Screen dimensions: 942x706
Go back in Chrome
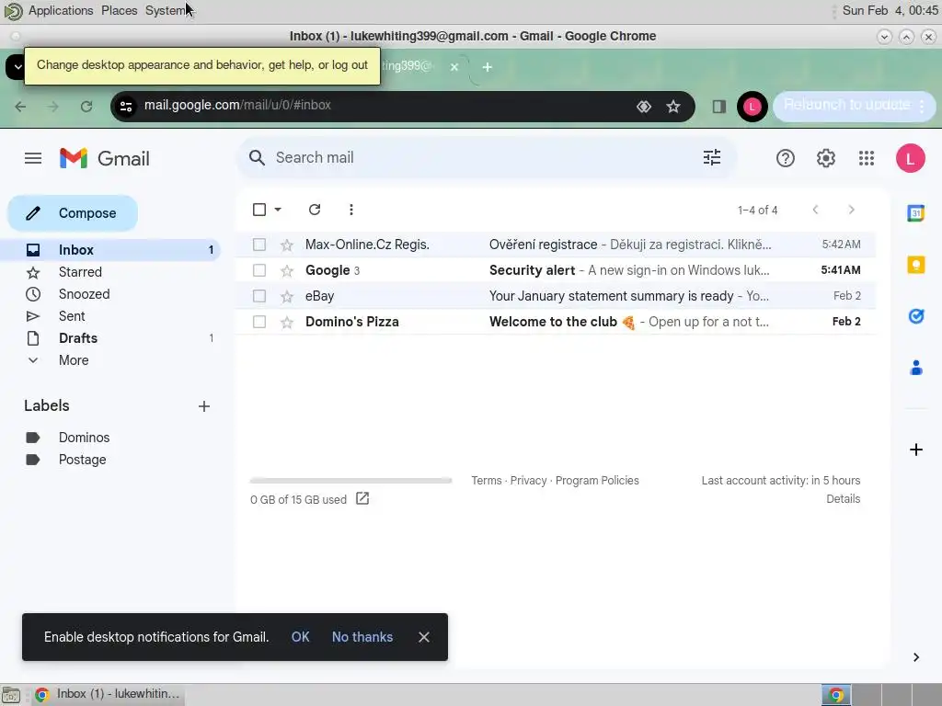point(20,107)
